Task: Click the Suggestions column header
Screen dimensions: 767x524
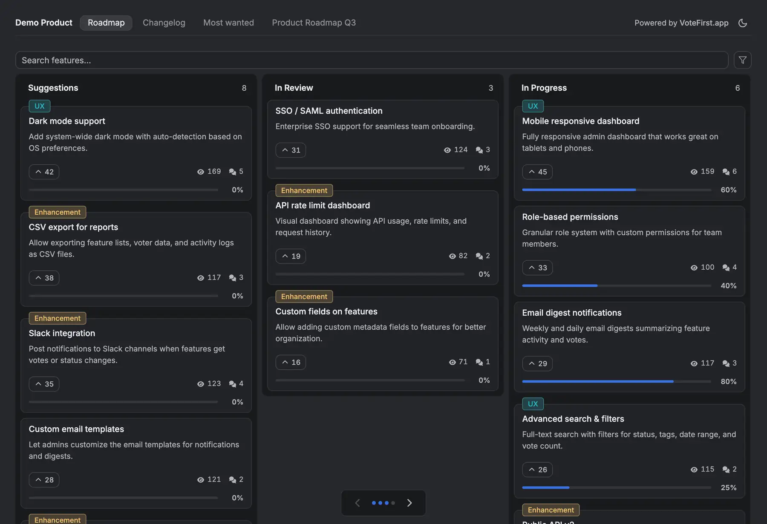Action: click(53, 88)
